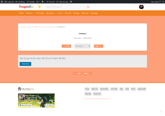
Task: Open Tìm truyện menu item
Action: click(40, 13)
